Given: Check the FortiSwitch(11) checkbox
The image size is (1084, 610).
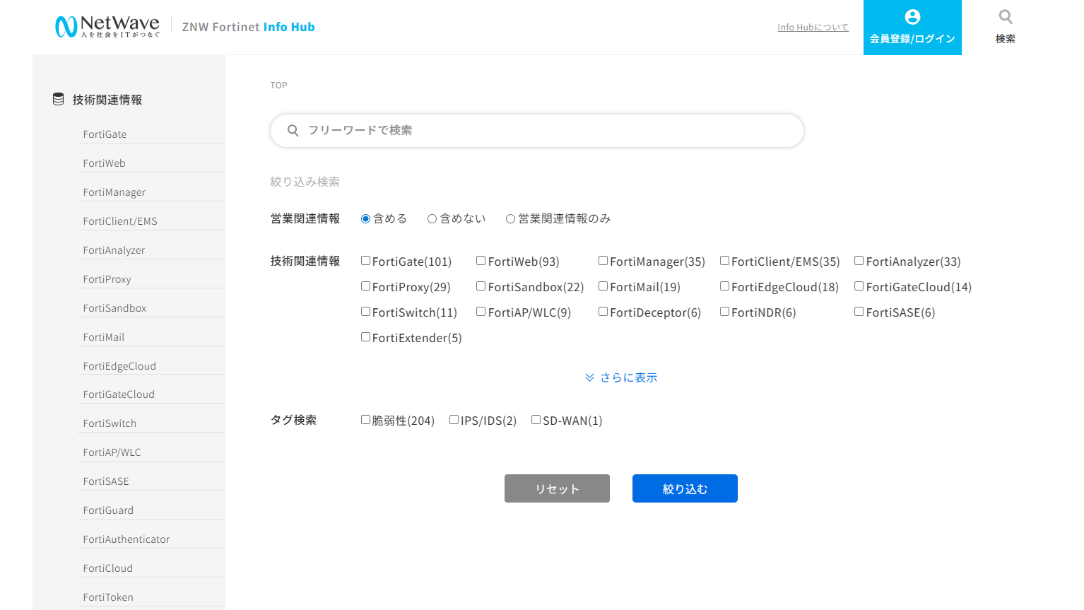Looking at the screenshot, I should point(365,312).
